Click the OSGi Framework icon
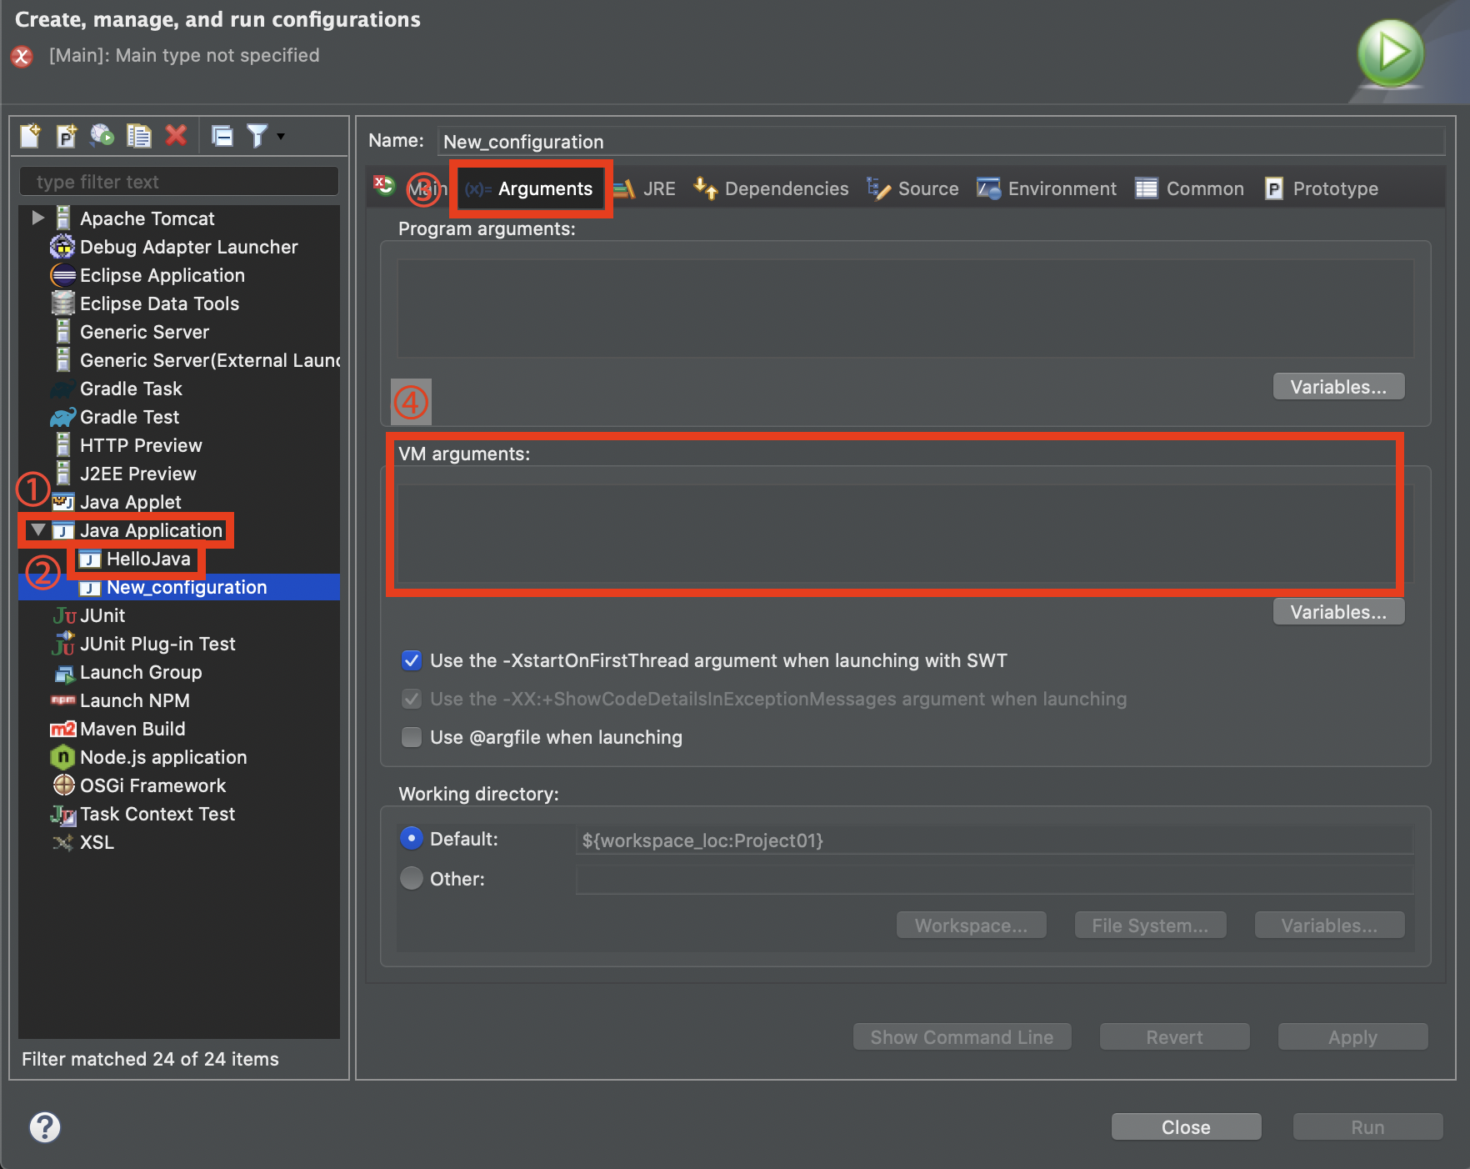 (x=63, y=785)
